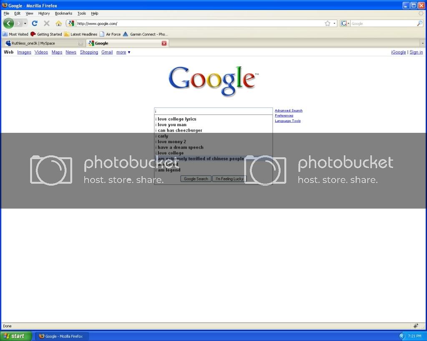The image size is (427, 341).
Task: Open Gmail link
Action: pyautogui.click(x=107, y=52)
